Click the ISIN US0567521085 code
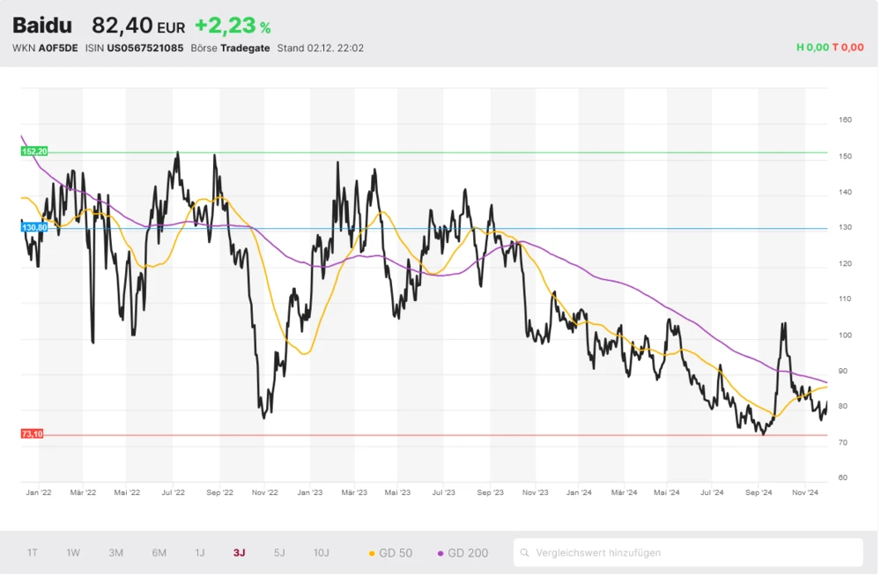This screenshot has width=881, height=583. click(x=144, y=48)
